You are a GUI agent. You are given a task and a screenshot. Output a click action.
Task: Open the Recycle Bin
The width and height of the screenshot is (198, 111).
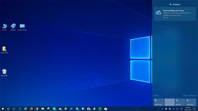click(x=5, y=73)
